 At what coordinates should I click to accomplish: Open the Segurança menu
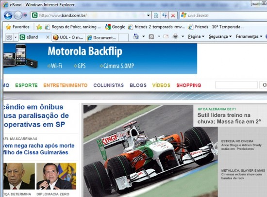click(x=220, y=36)
